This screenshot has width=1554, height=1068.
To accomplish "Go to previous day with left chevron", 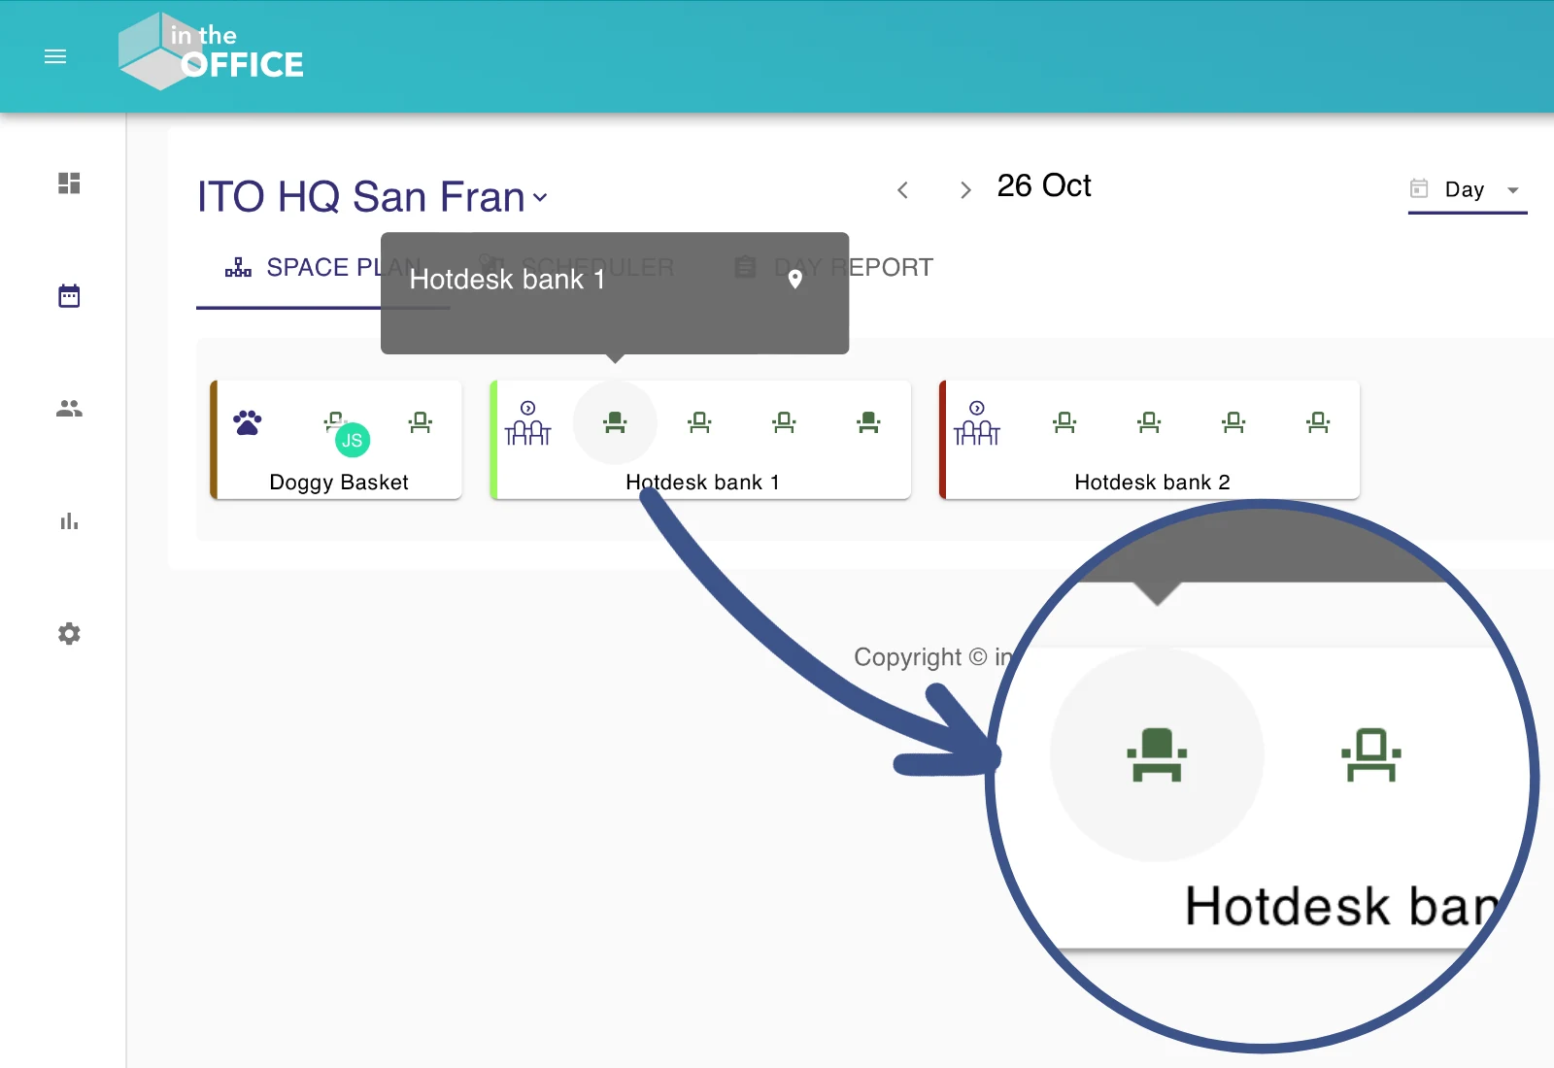I will point(902,190).
